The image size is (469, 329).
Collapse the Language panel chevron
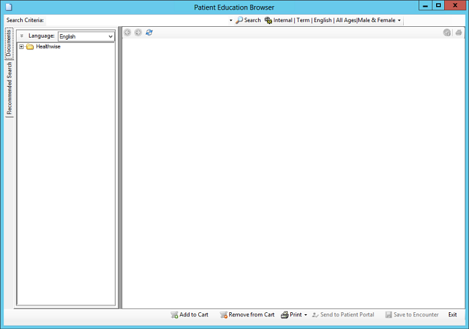coord(22,36)
